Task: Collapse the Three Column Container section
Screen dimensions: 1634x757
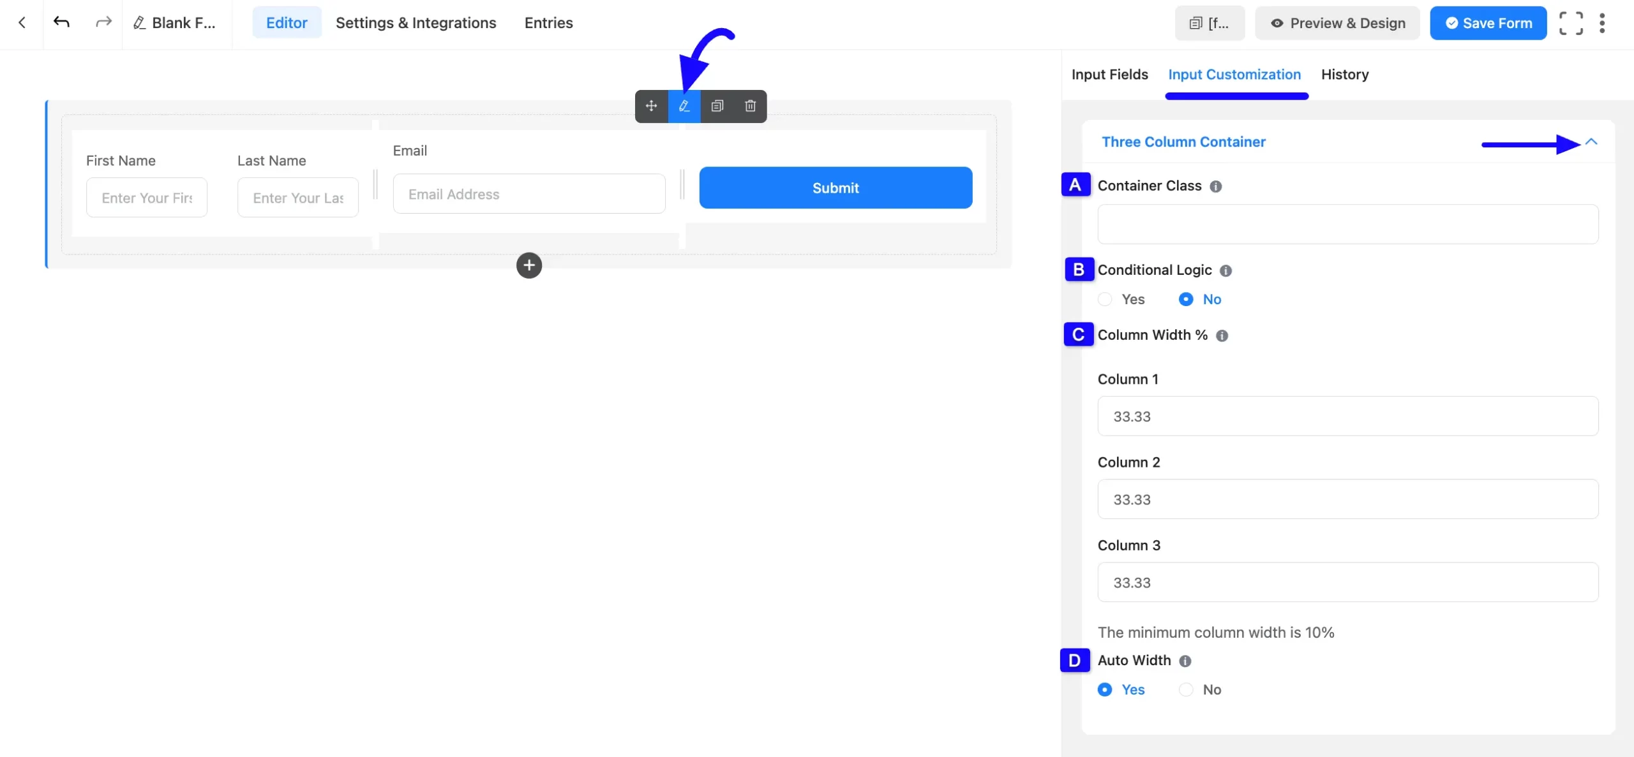Action: tap(1591, 142)
